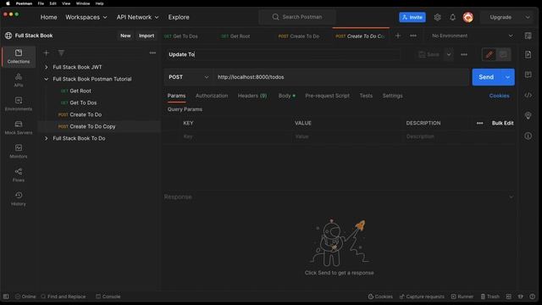Collapse the Response section chevron
Screen dimensions: 542x305
click(x=511, y=197)
